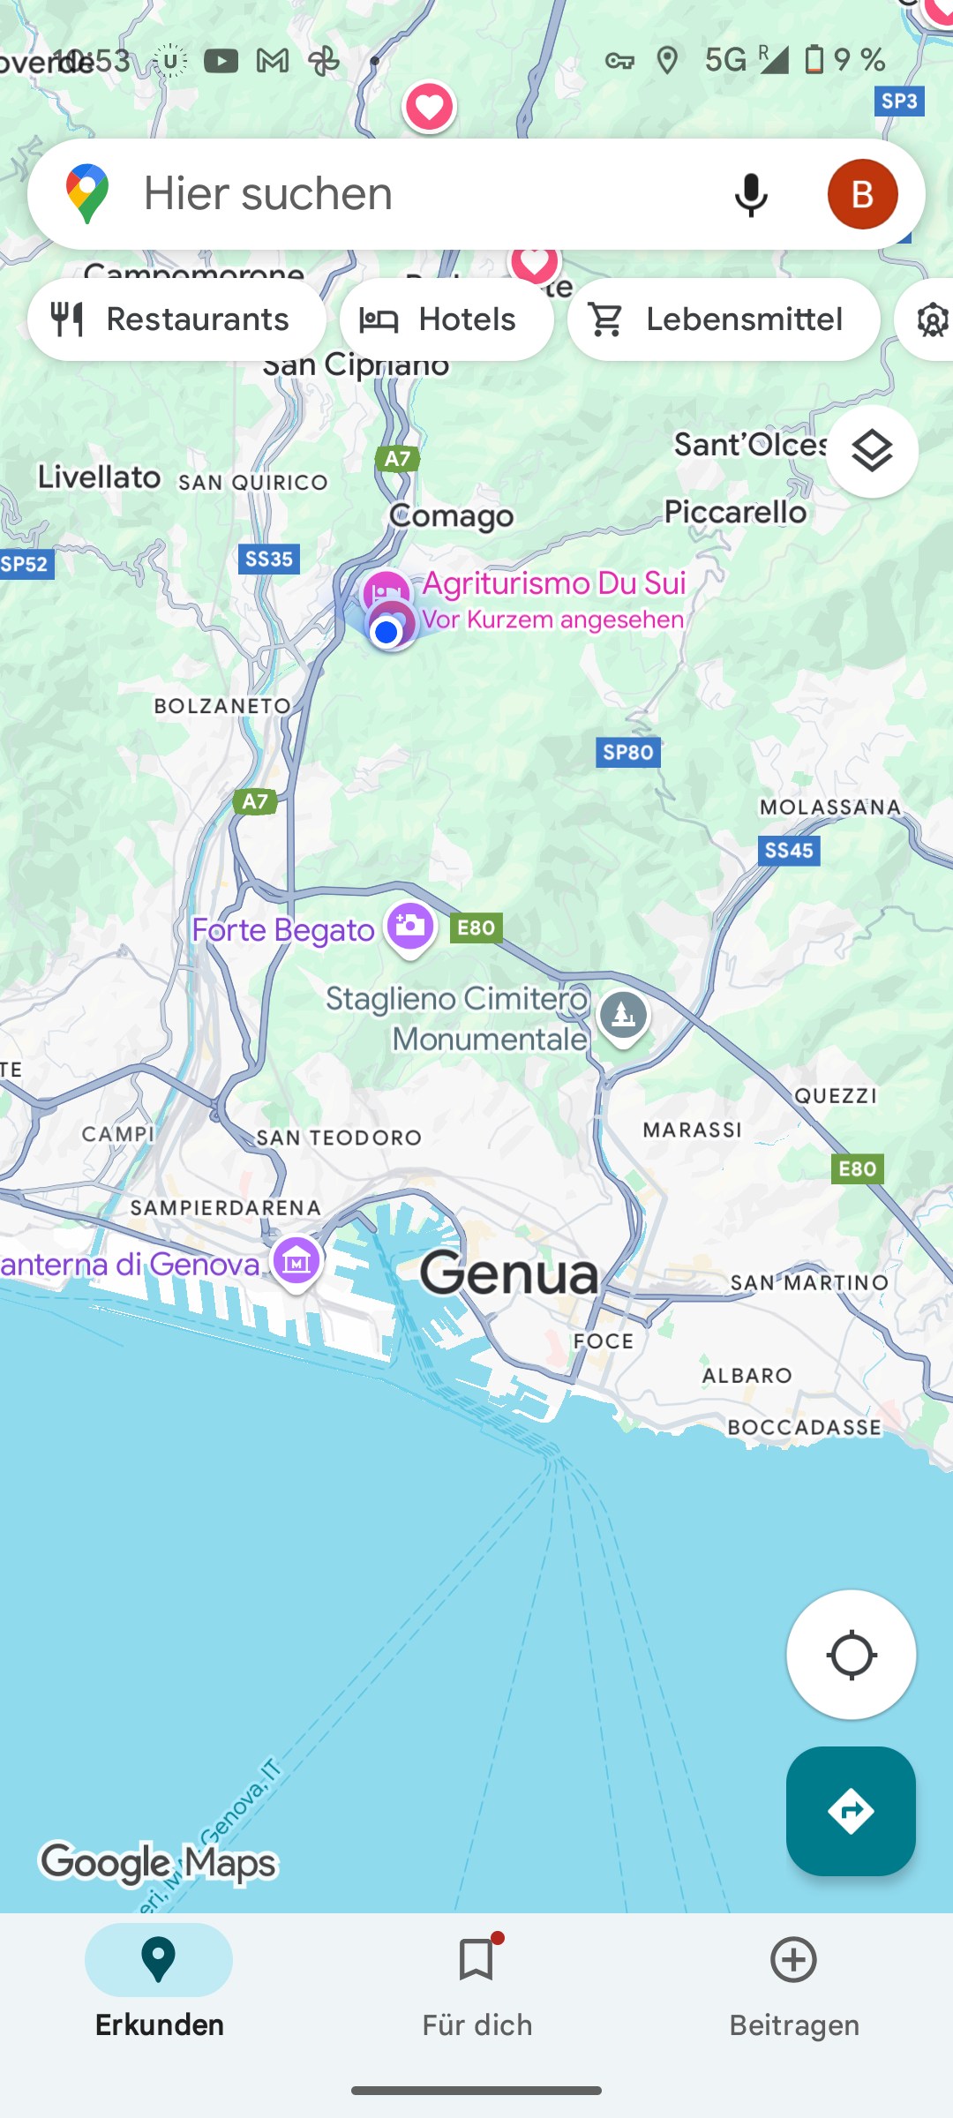953x2118 pixels.
Task: Switch to the Für dich tab
Action: click(x=476, y=1986)
